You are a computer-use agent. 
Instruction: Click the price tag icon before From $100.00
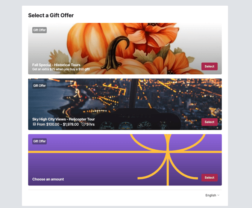(34, 124)
